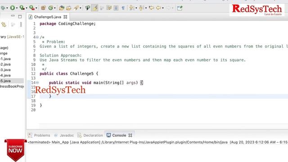This screenshot has height=162, width=288.
Task: Click the Open Type icon
Action: click(62, 8)
